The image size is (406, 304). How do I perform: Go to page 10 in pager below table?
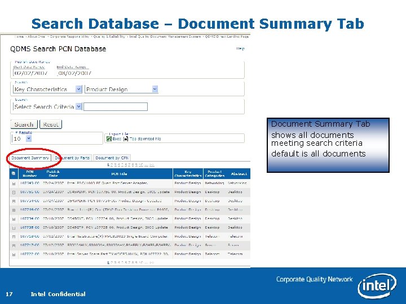(x=141, y=262)
